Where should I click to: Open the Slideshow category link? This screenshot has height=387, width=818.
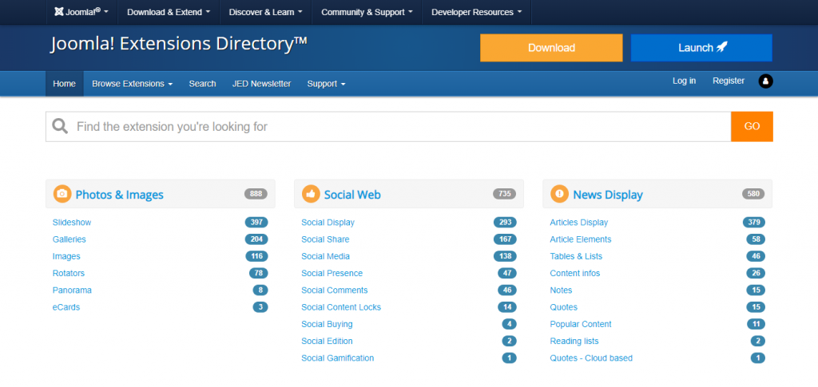72,223
